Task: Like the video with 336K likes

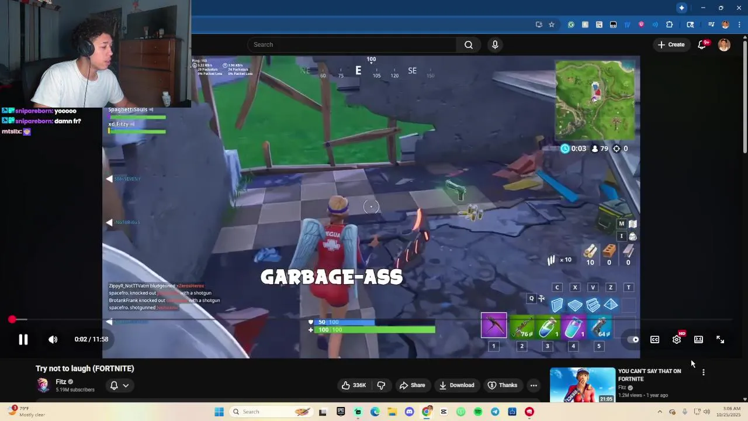Action: pos(354,385)
